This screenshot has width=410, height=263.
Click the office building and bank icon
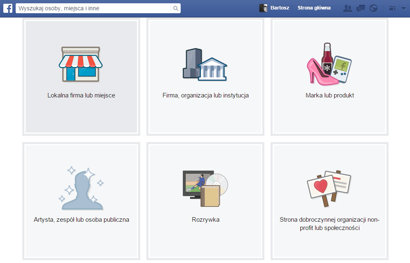[205, 64]
